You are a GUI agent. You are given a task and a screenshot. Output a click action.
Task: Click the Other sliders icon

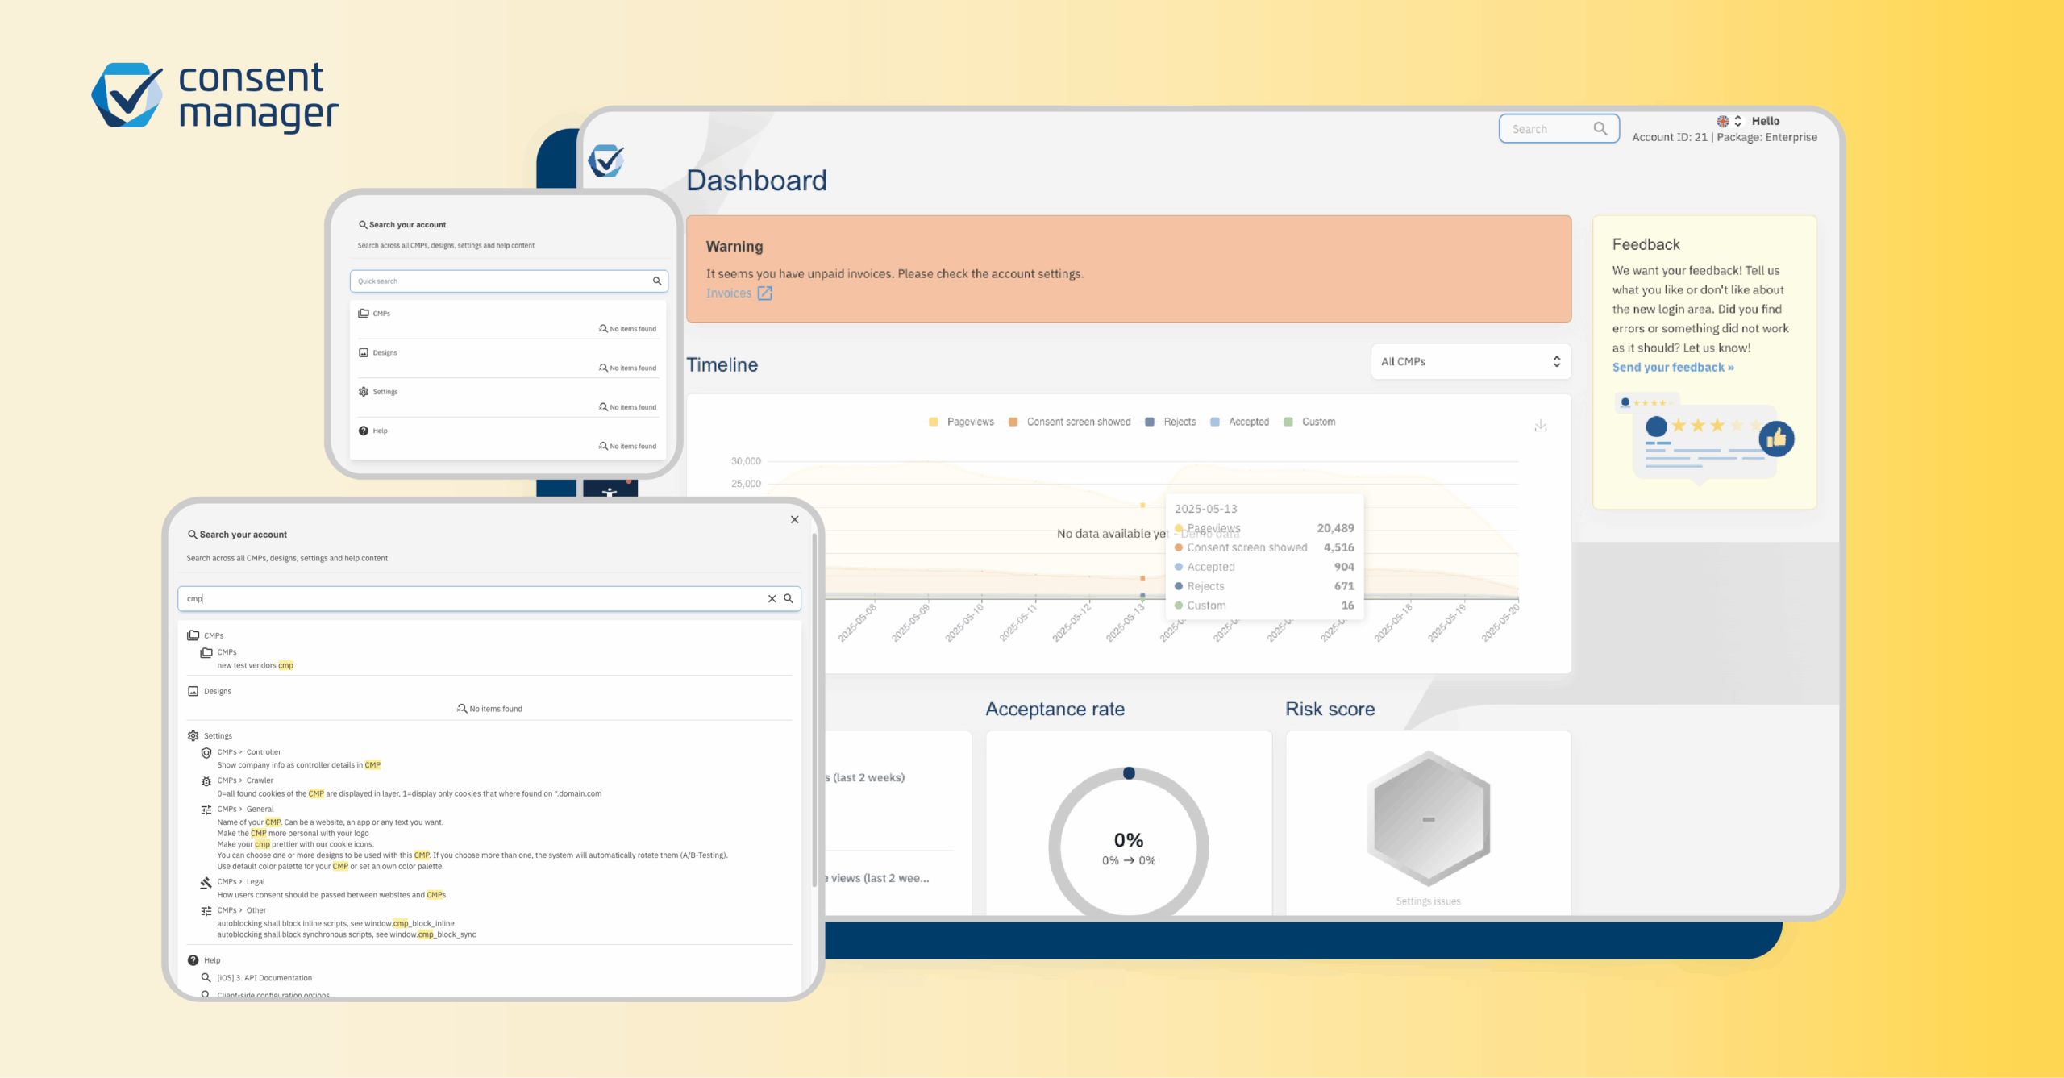(206, 910)
